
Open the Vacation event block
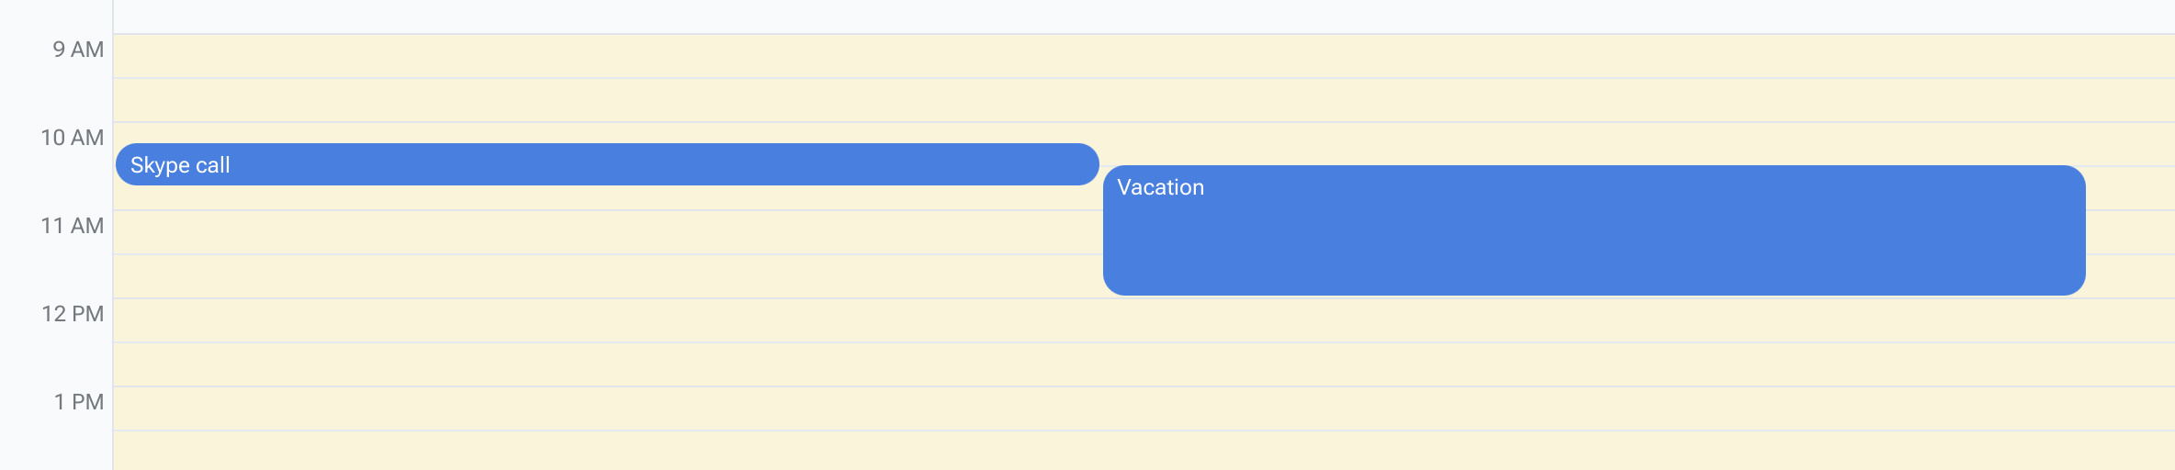1594,230
